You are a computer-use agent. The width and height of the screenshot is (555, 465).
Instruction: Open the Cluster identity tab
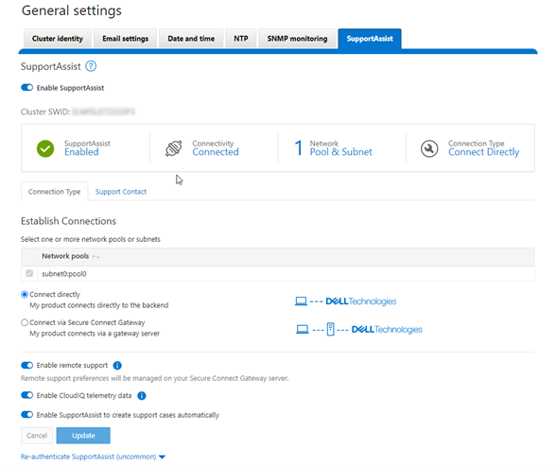[58, 38]
